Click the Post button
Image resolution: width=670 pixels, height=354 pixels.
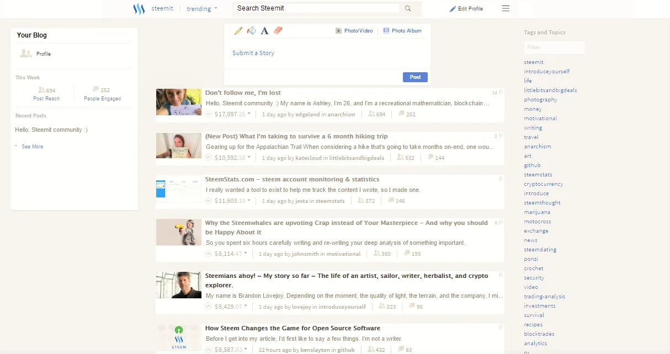pyautogui.click(x=415, y=77)
